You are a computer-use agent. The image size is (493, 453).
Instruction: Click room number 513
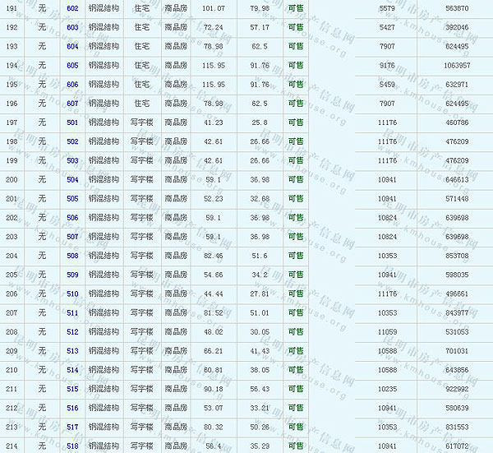[x=72, y=351]
